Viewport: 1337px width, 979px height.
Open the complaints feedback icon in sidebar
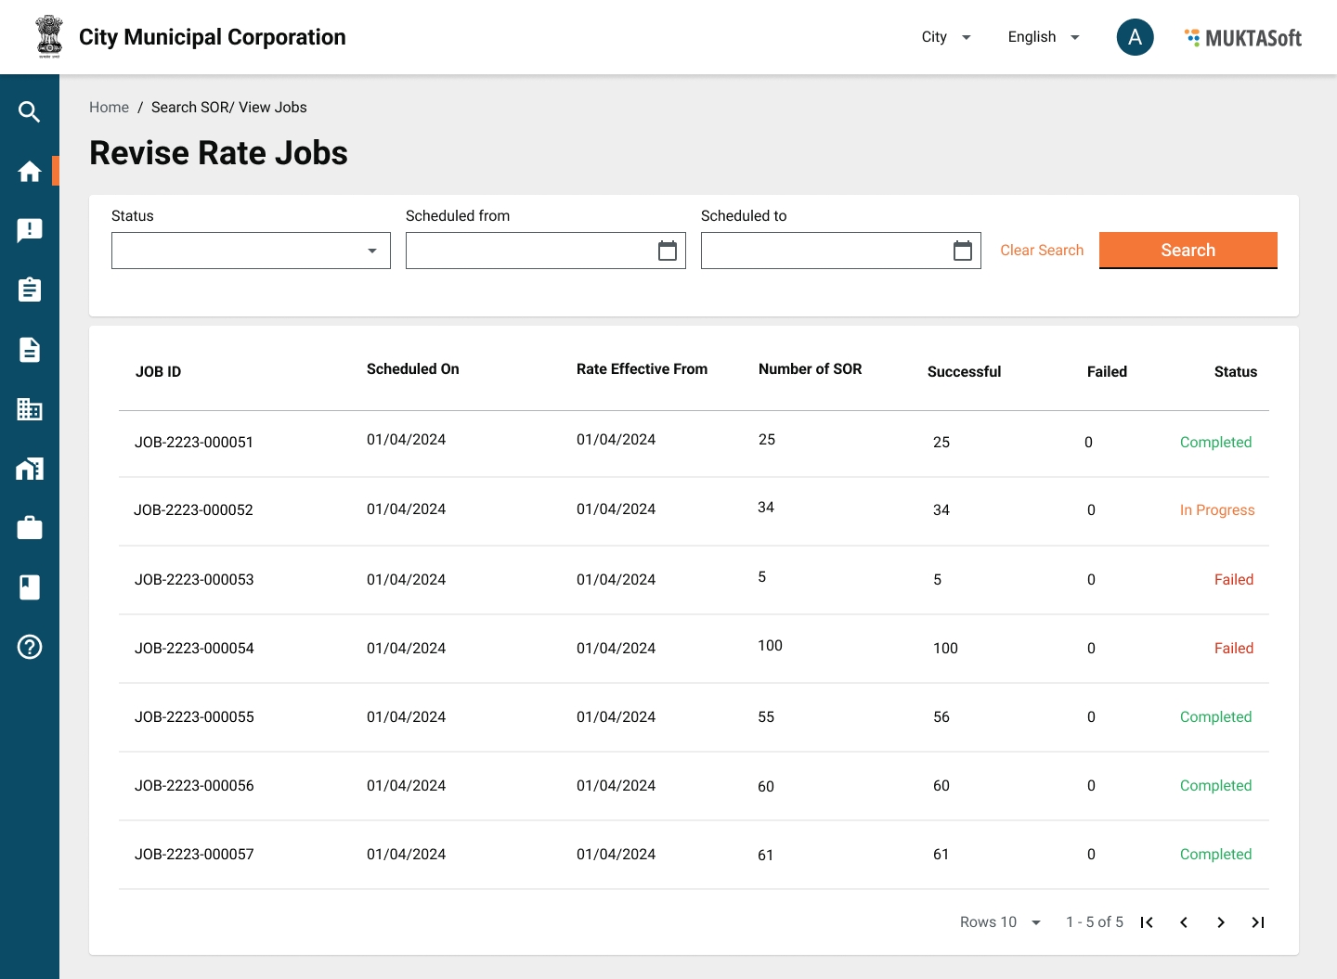pyautogui.click(x=30, y=231)
